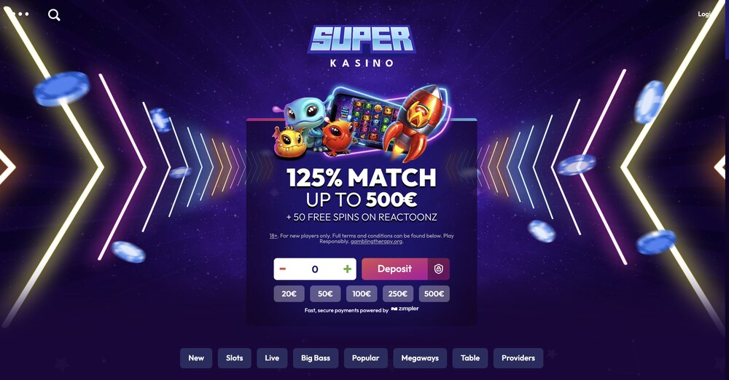Open the Providers category tab
The image size is (729, 380).
(518, 358)
